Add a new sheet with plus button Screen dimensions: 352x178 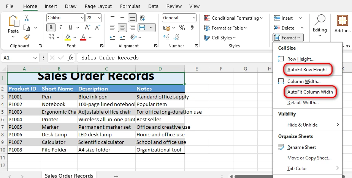point(116,176)
